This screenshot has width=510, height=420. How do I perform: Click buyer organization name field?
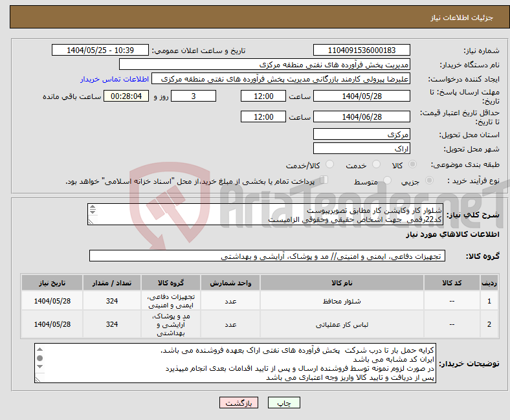click(x=265, y=65)
